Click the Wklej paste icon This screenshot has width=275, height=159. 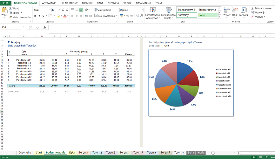(x=4, y=10)
